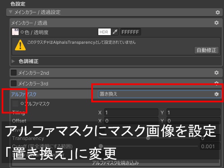The image size is (224, 168).
Task: Click the Cutoff 0.001 value field
Action: point(210,146)
